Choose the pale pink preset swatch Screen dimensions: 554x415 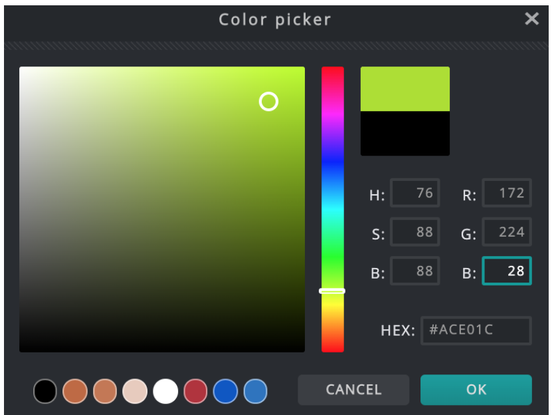(x=135, y=391)
